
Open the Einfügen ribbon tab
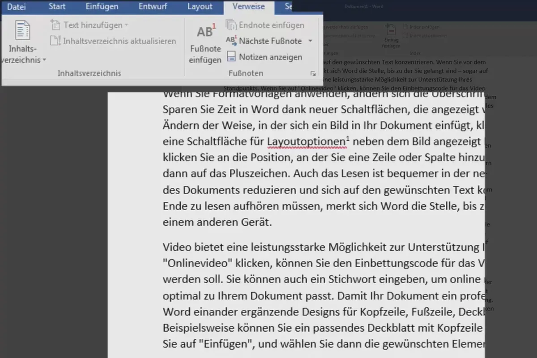coord(102,6)
